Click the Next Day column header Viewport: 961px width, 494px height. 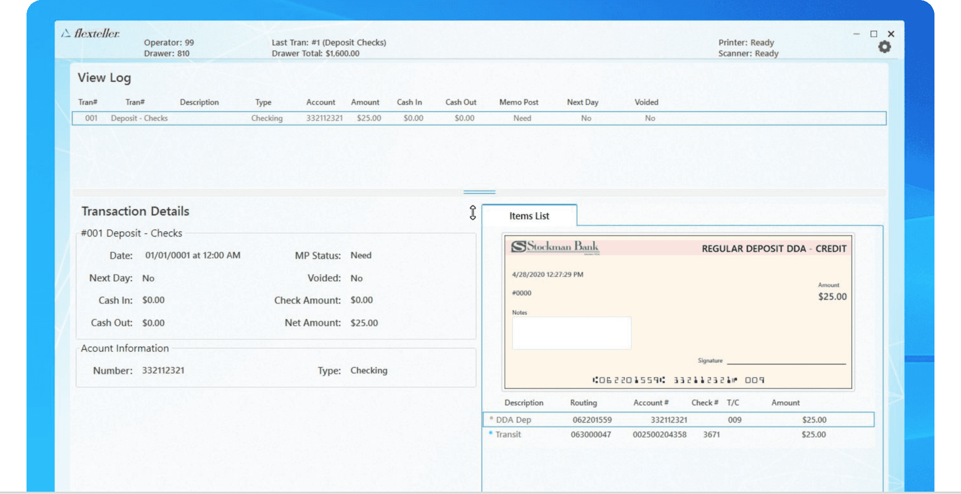[582, 102]
